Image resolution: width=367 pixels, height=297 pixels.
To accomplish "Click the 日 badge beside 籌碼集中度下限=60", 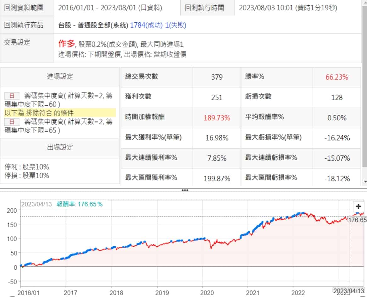I will coord(12,96).
